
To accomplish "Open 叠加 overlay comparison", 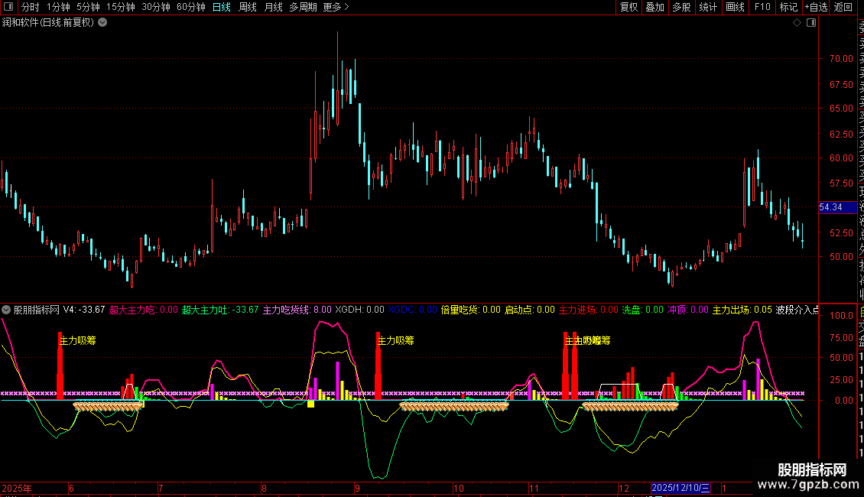I will coord(654,7).
